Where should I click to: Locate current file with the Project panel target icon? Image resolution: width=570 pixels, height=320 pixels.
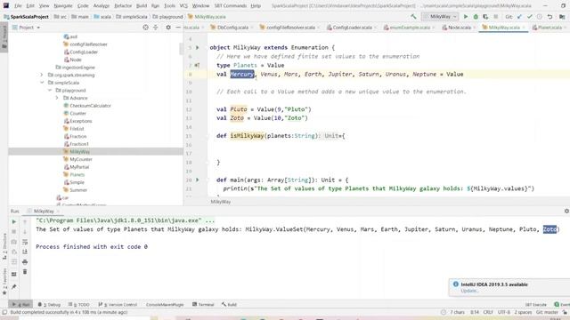(145, 28)
